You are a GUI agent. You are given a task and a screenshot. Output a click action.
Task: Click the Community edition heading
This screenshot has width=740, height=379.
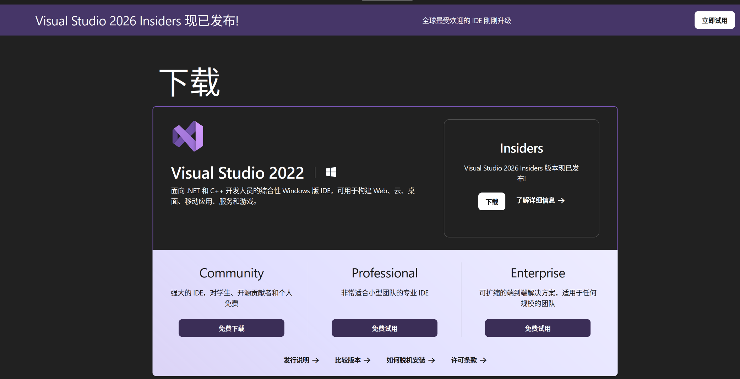tap(232, 273)
